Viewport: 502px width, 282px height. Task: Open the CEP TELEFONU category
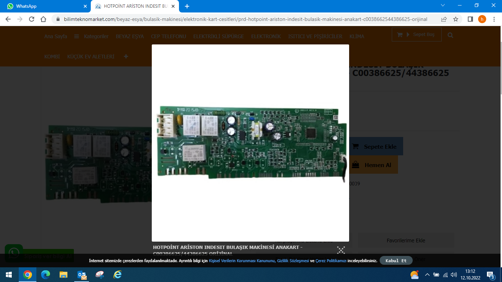coord(169,36)
